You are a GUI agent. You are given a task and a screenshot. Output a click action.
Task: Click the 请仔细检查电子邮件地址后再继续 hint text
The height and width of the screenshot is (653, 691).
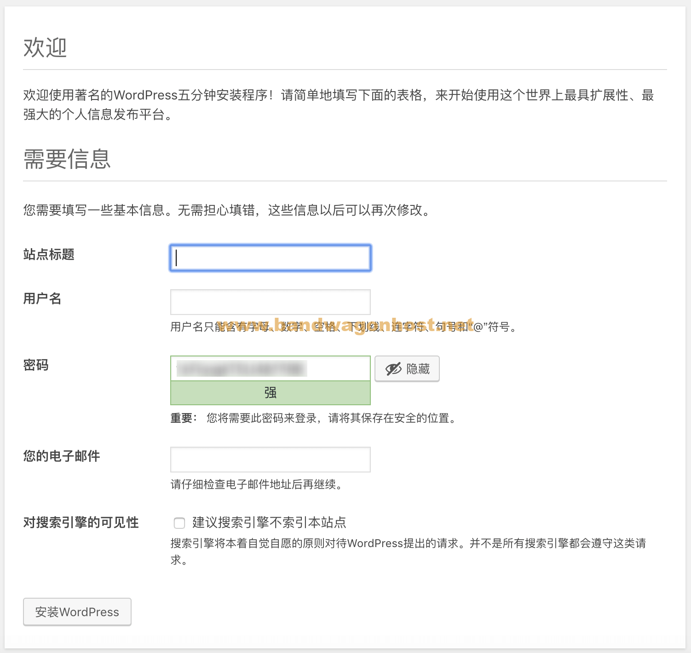click(257, 484)
